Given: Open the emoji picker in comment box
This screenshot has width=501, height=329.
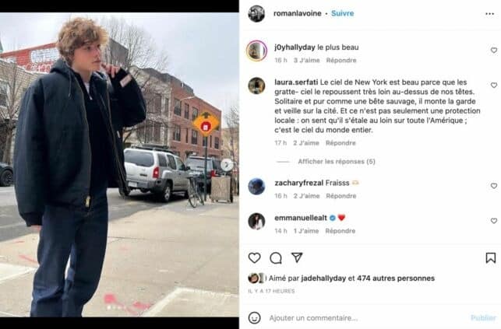Looking at the screenshot, I should [254, 317].
